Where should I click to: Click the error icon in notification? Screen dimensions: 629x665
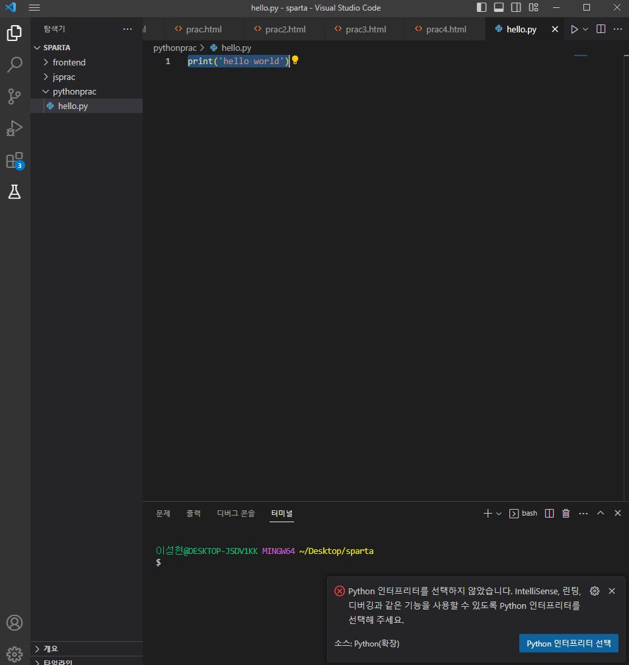(x=340, y=591)
